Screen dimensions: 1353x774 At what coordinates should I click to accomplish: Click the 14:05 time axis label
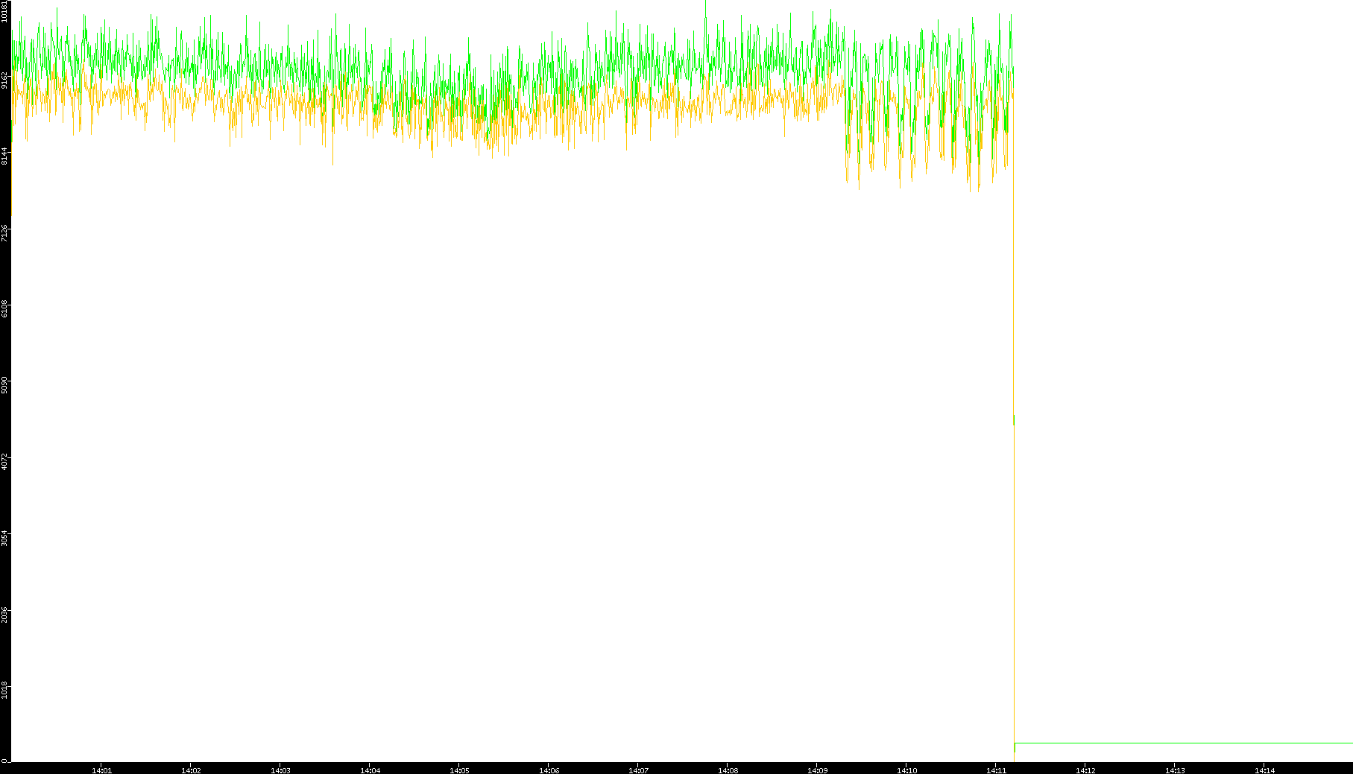459,770
